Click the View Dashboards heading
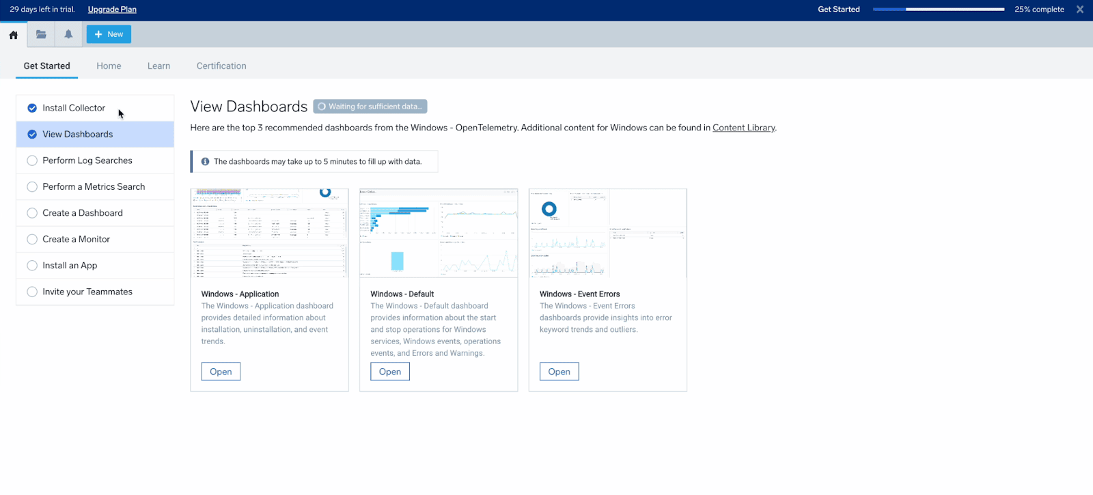 [249, 107]
